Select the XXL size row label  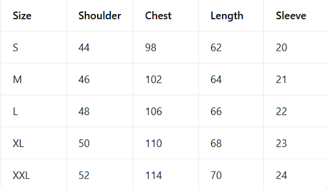(x=21, y=176)
